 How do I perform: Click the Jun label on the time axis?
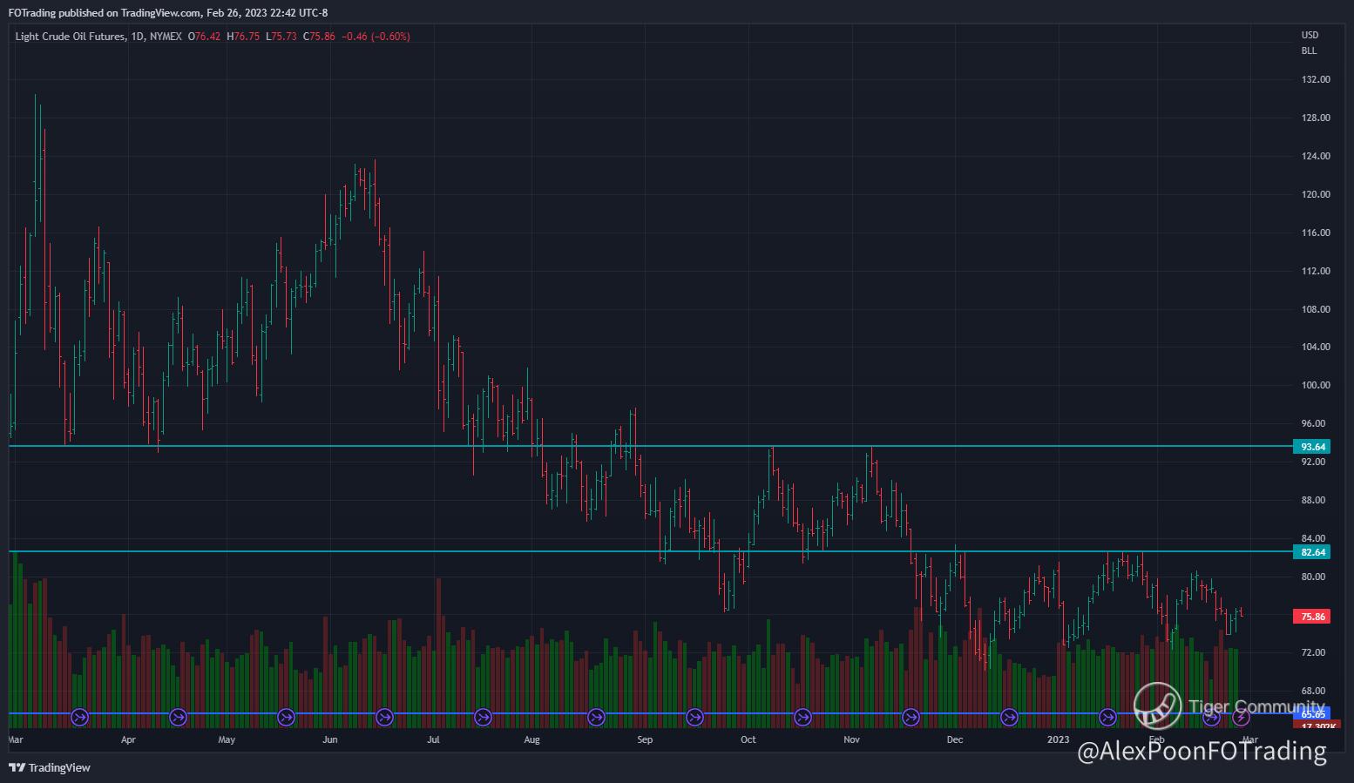(x=330, y=740)
